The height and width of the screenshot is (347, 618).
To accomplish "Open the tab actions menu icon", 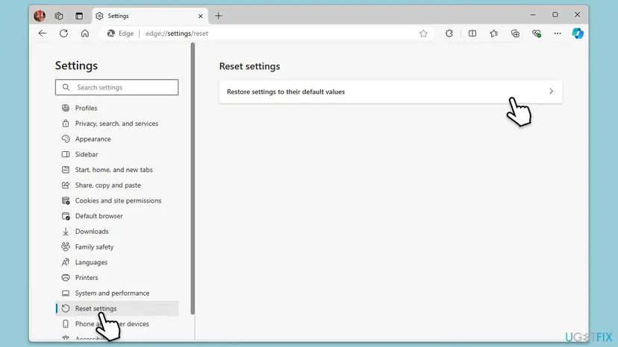I will (x=79, y=16).
